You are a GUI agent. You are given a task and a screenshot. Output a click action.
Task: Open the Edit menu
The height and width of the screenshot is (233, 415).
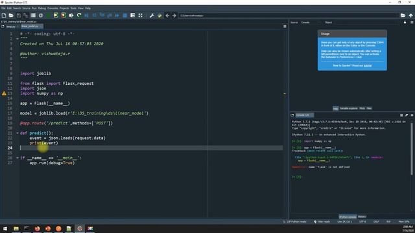click(x=9, y=8)
